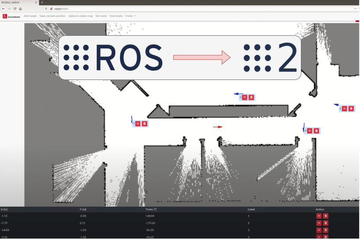The height and width of the screenshot is (239, 360).
Task: Go back in the browser
Action: 4,9
